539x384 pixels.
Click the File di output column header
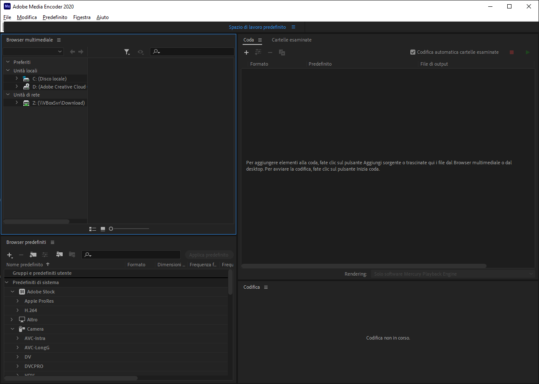[434, 64]
